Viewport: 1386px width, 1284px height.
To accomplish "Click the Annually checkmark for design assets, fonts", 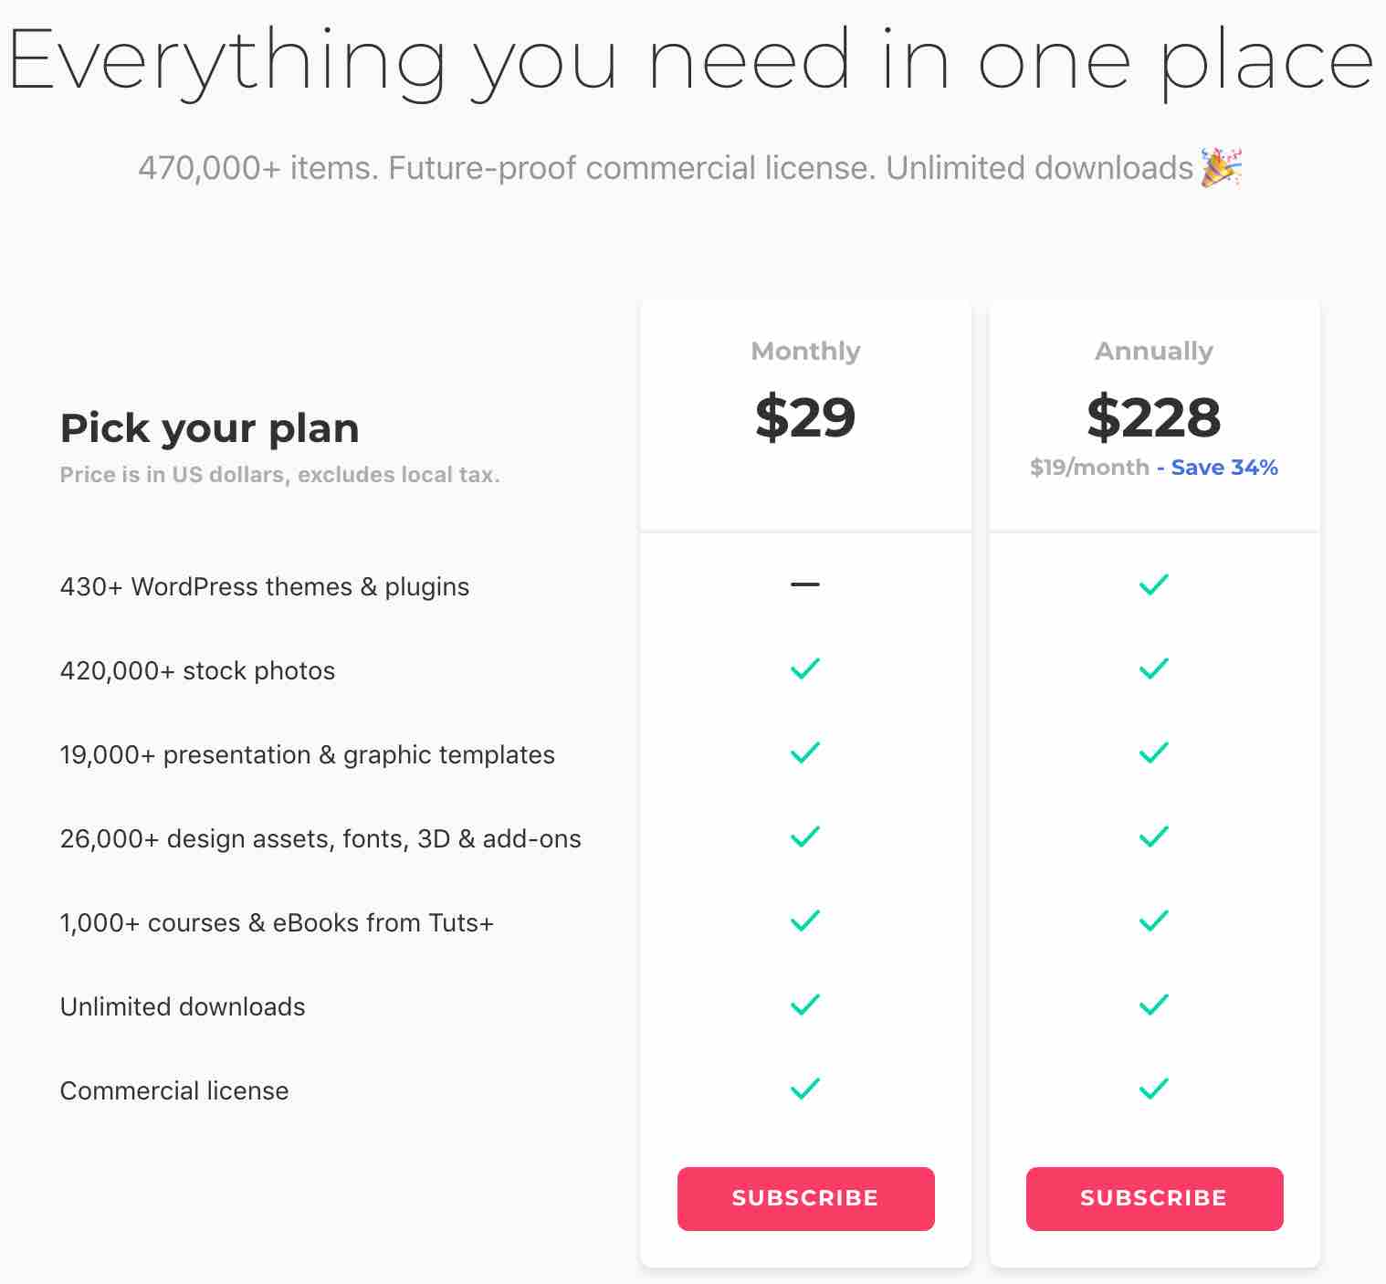I will 1154,837.
